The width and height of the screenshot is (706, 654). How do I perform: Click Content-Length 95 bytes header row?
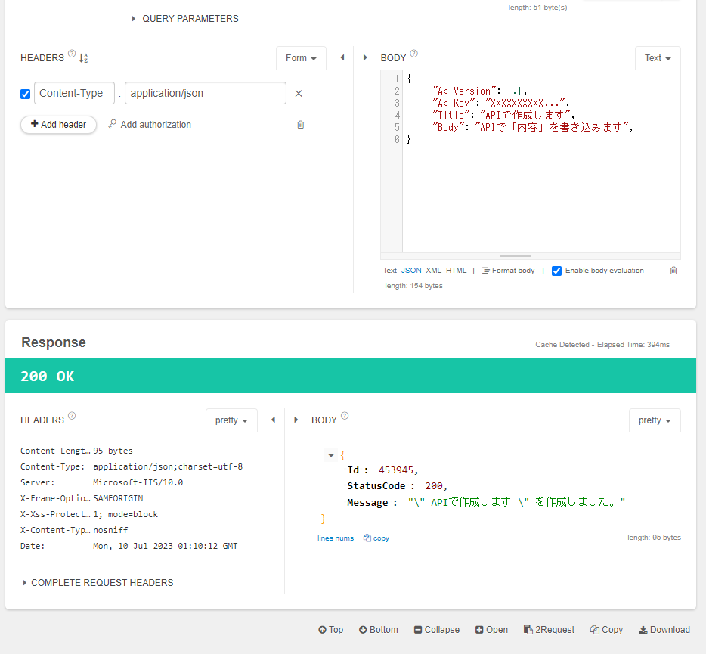click(x=76, y=451)
